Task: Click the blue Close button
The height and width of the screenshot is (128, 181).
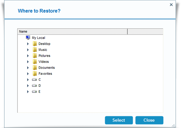Action: point(149,120)
